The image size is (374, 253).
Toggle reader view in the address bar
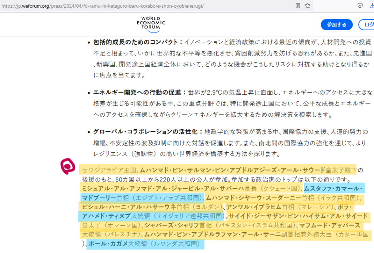coord(298,6)
